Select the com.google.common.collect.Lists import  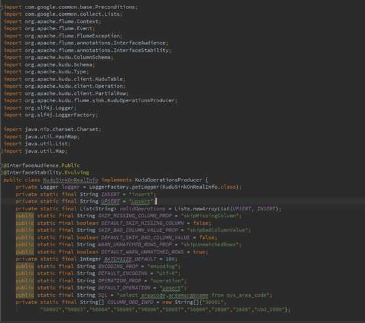[x=63, y=14]
